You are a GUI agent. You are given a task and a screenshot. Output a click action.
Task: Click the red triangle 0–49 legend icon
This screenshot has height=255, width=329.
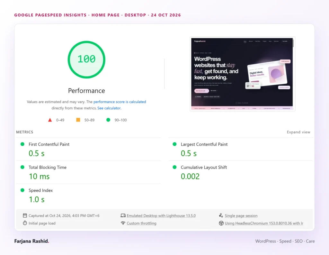point(50,120)
